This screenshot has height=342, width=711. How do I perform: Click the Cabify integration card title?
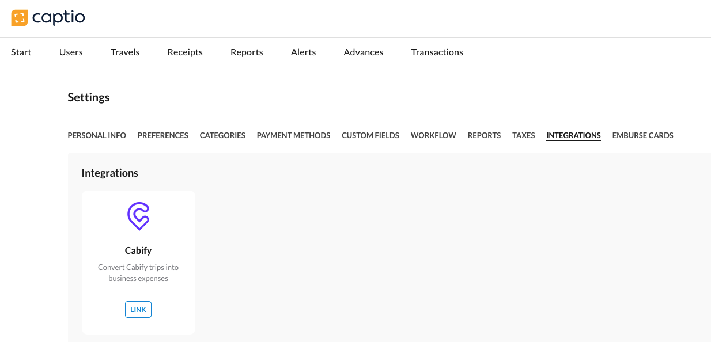click(138, 250)
